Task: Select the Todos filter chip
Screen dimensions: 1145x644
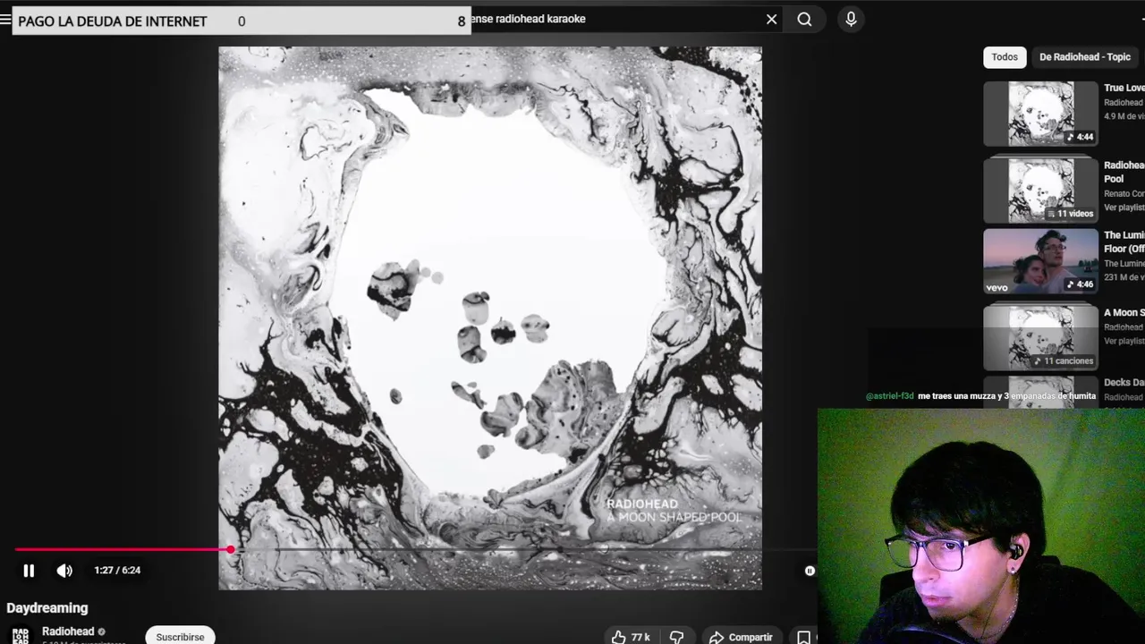Action: coord(1005,57)
